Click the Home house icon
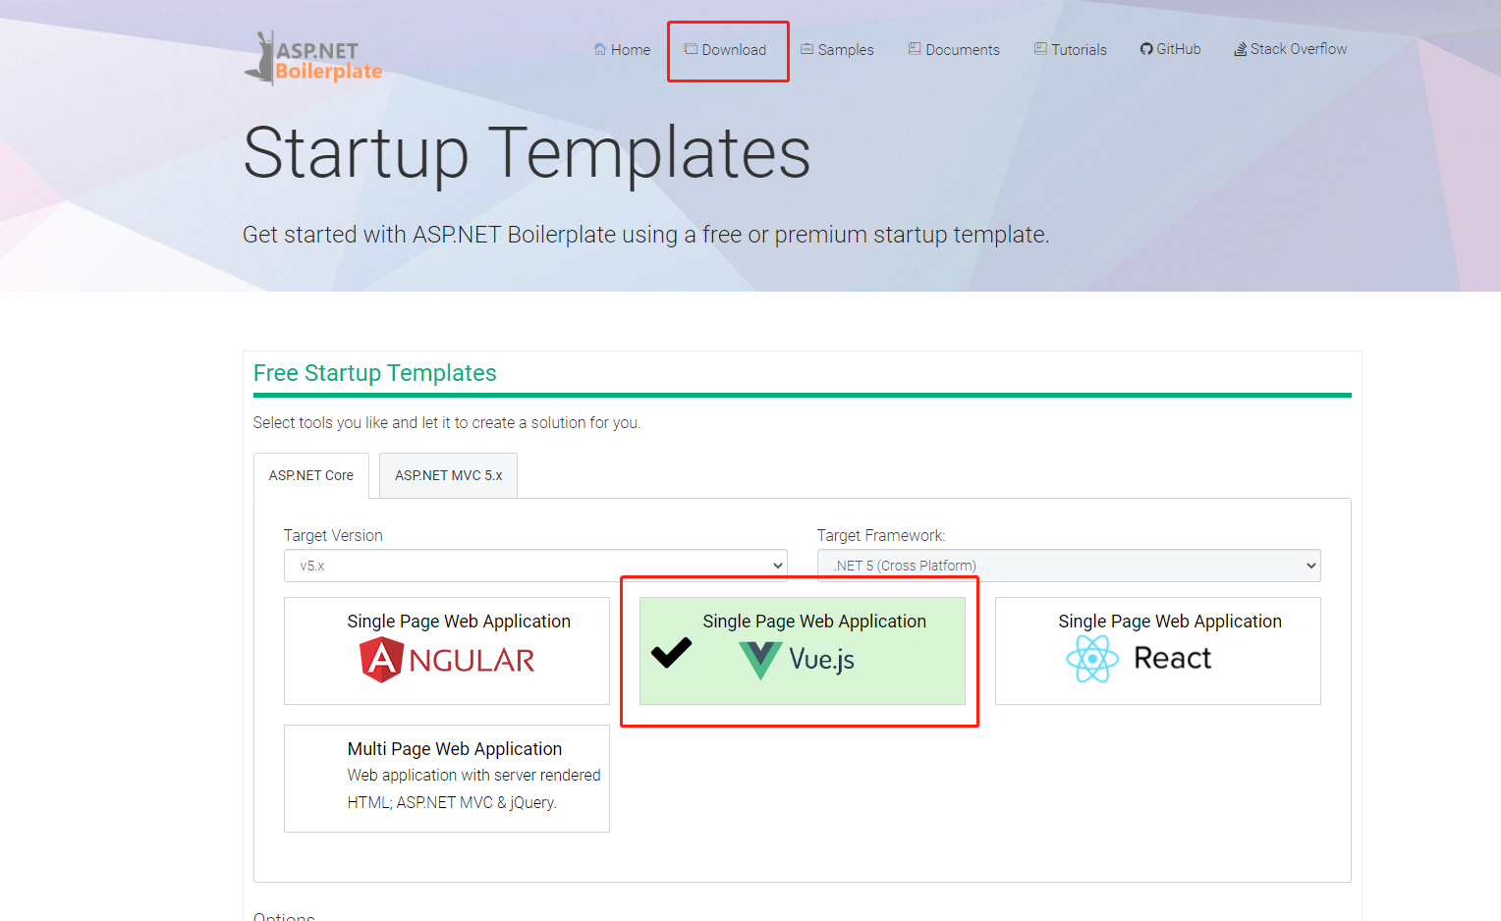 (600, 49)
